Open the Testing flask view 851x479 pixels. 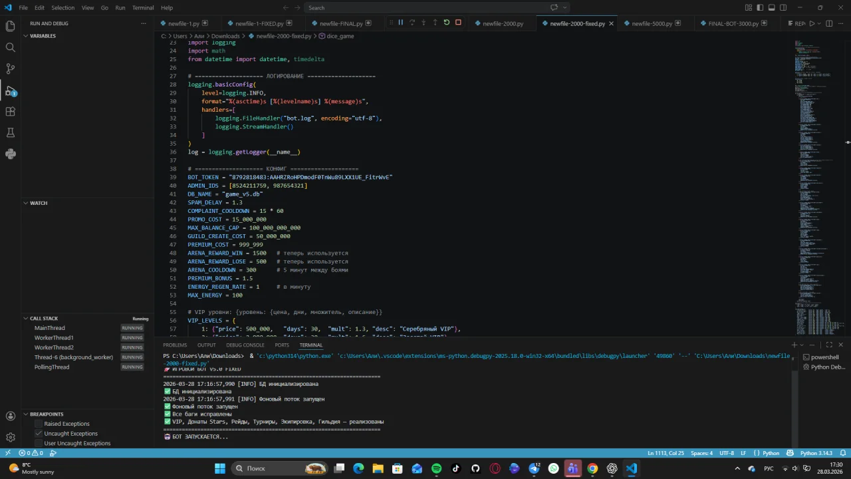tap(10, 133)
